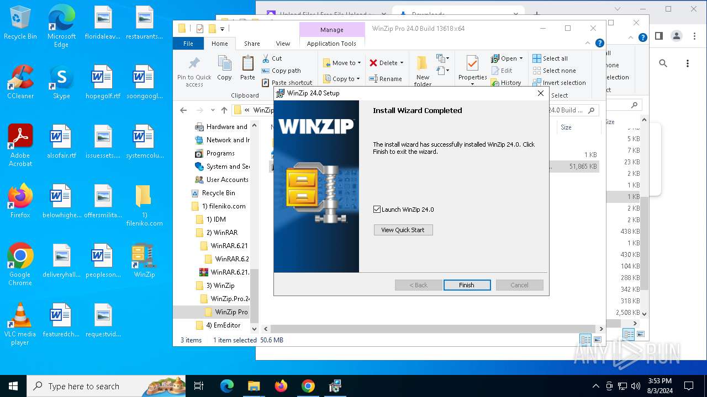Switch to Large icons view in the status bar
This screenshot has width=707, height=397.
597,340
